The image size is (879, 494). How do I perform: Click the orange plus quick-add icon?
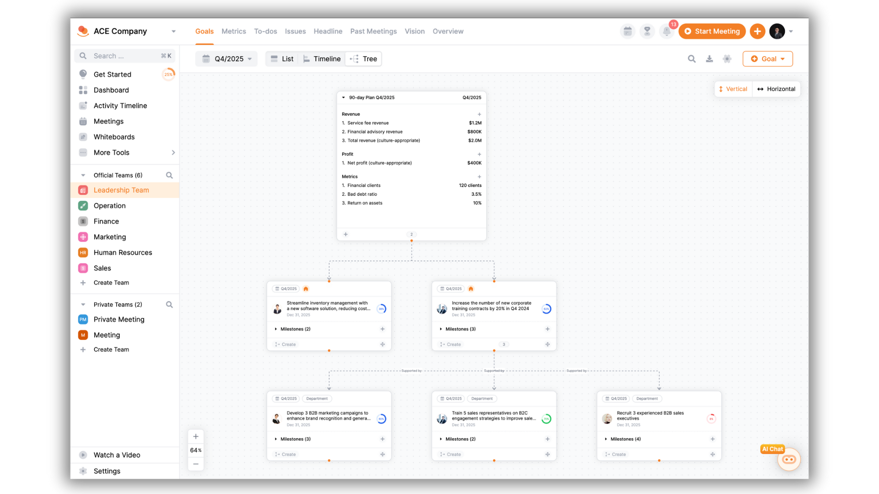[x=757, y=31]
